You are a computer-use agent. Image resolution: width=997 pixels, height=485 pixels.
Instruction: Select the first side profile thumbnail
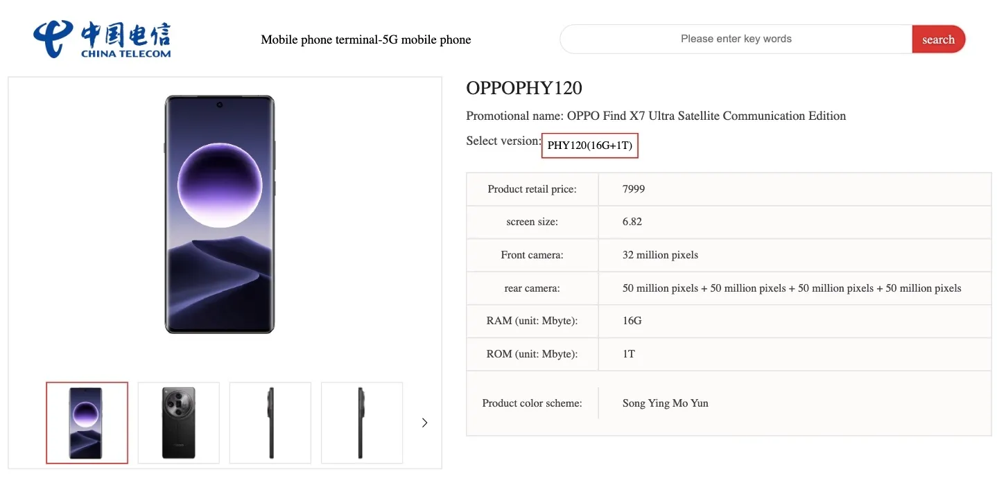[x=270, y=423]
